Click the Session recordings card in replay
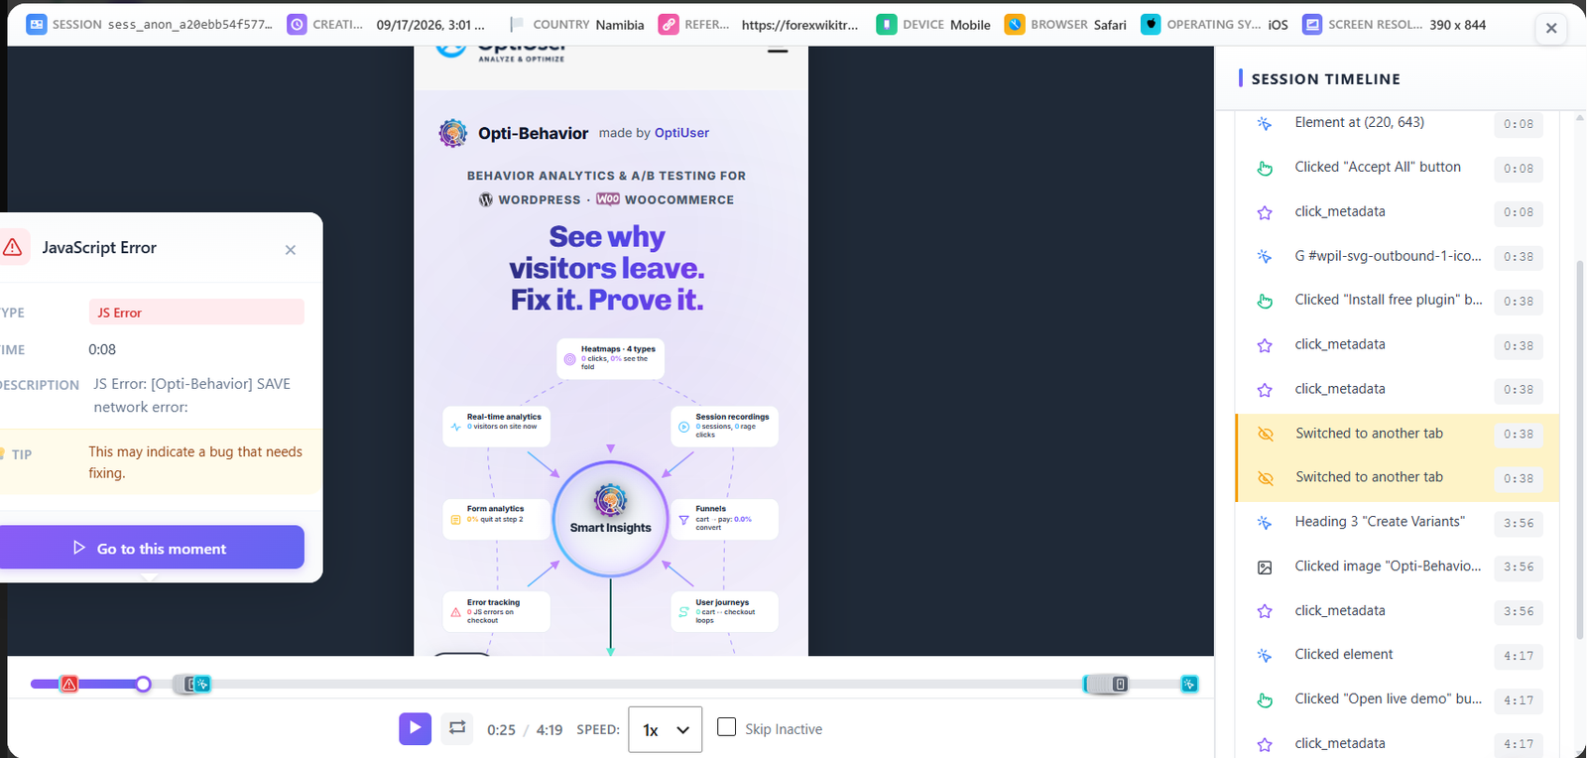Image resolution: width=1587 pixels, height=758 pixels. pos(724,426)
